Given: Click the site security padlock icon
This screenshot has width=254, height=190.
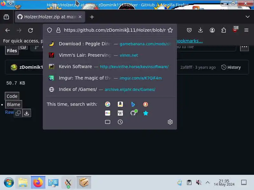Looking at the screenshot, I should click(58, 30).
